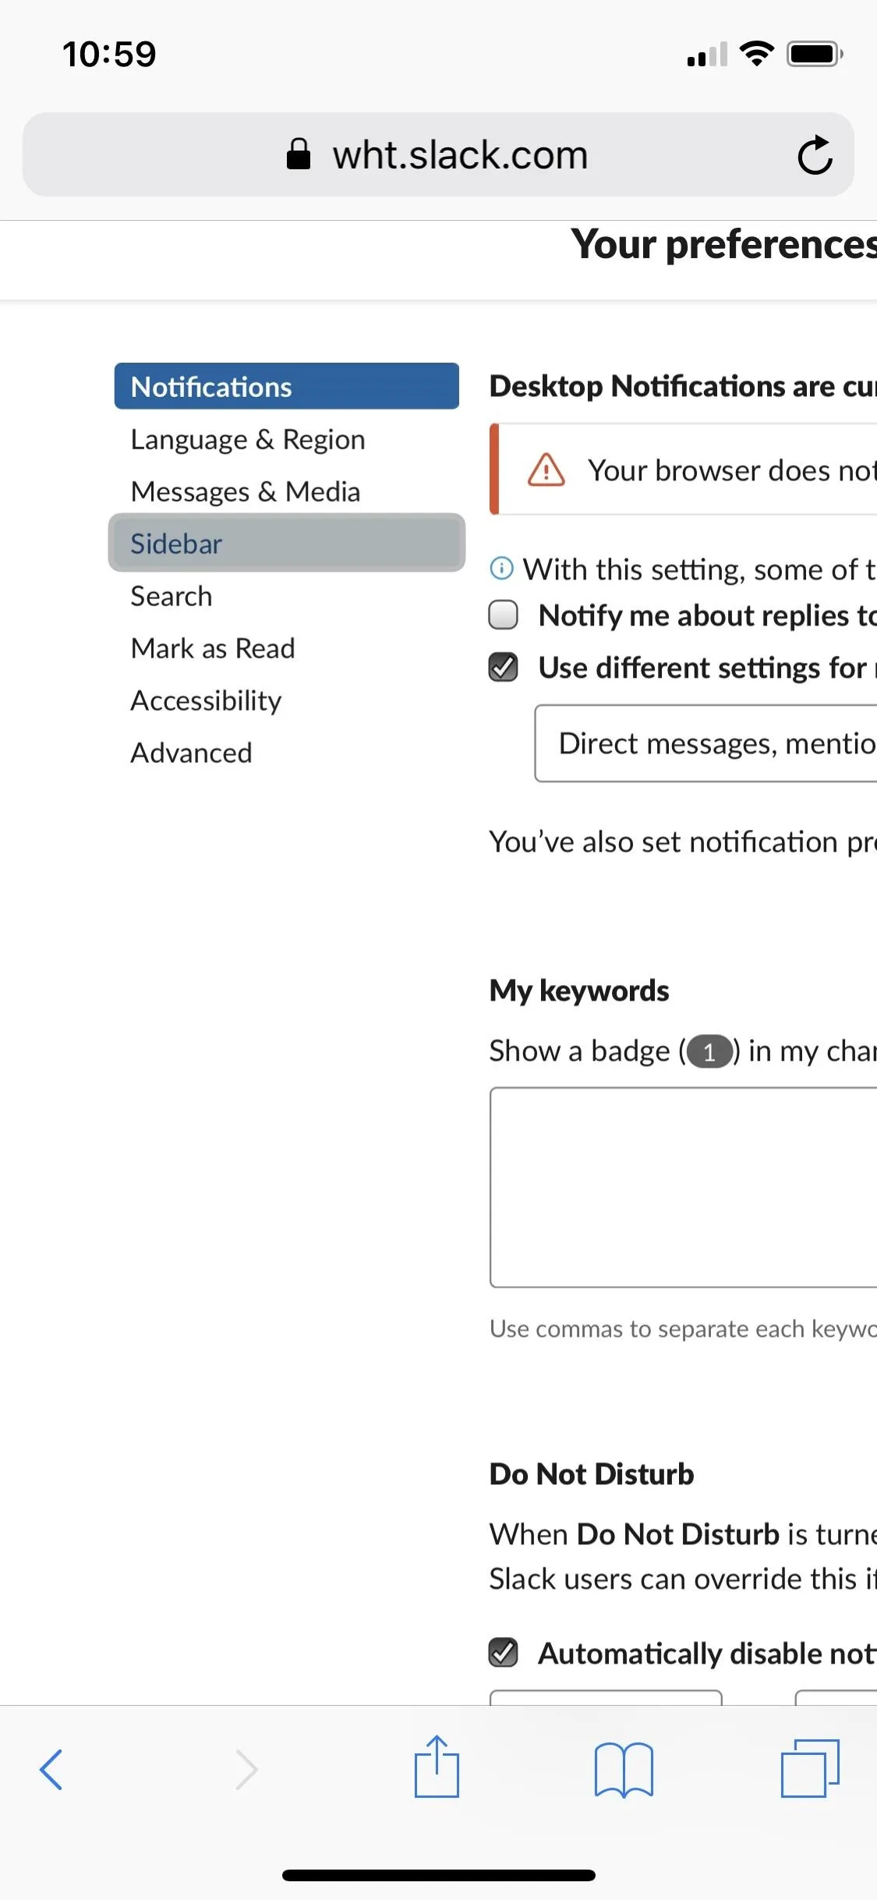Open the Safari share sheet icon
877x1900 pixels.
click(x=437, y=1766)
